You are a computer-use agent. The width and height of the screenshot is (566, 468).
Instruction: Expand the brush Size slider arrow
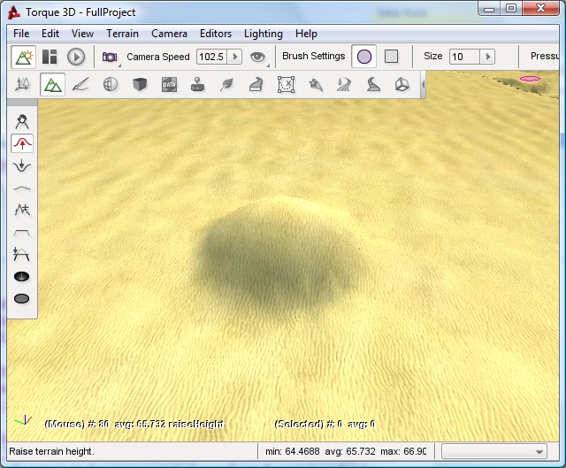click(x=486, y=57)
